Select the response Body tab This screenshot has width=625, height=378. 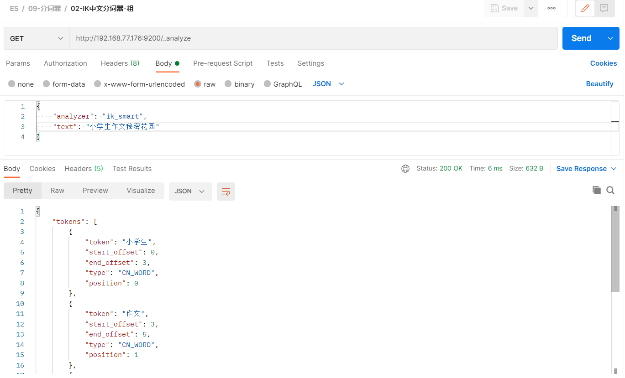pyautogui.click(x=12, y=169)
